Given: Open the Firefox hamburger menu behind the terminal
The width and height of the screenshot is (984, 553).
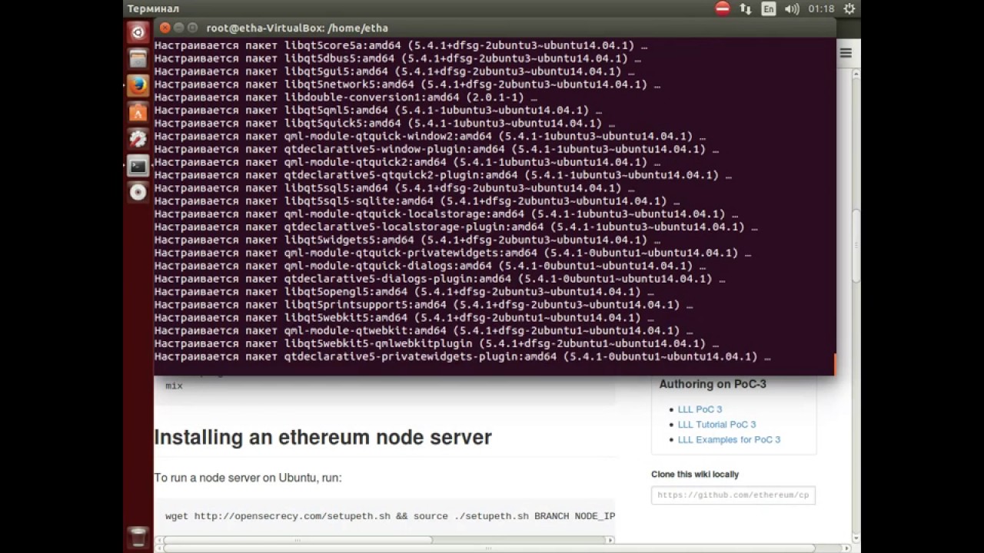Looking at the screenshot, I should click(x=846, y=53).
